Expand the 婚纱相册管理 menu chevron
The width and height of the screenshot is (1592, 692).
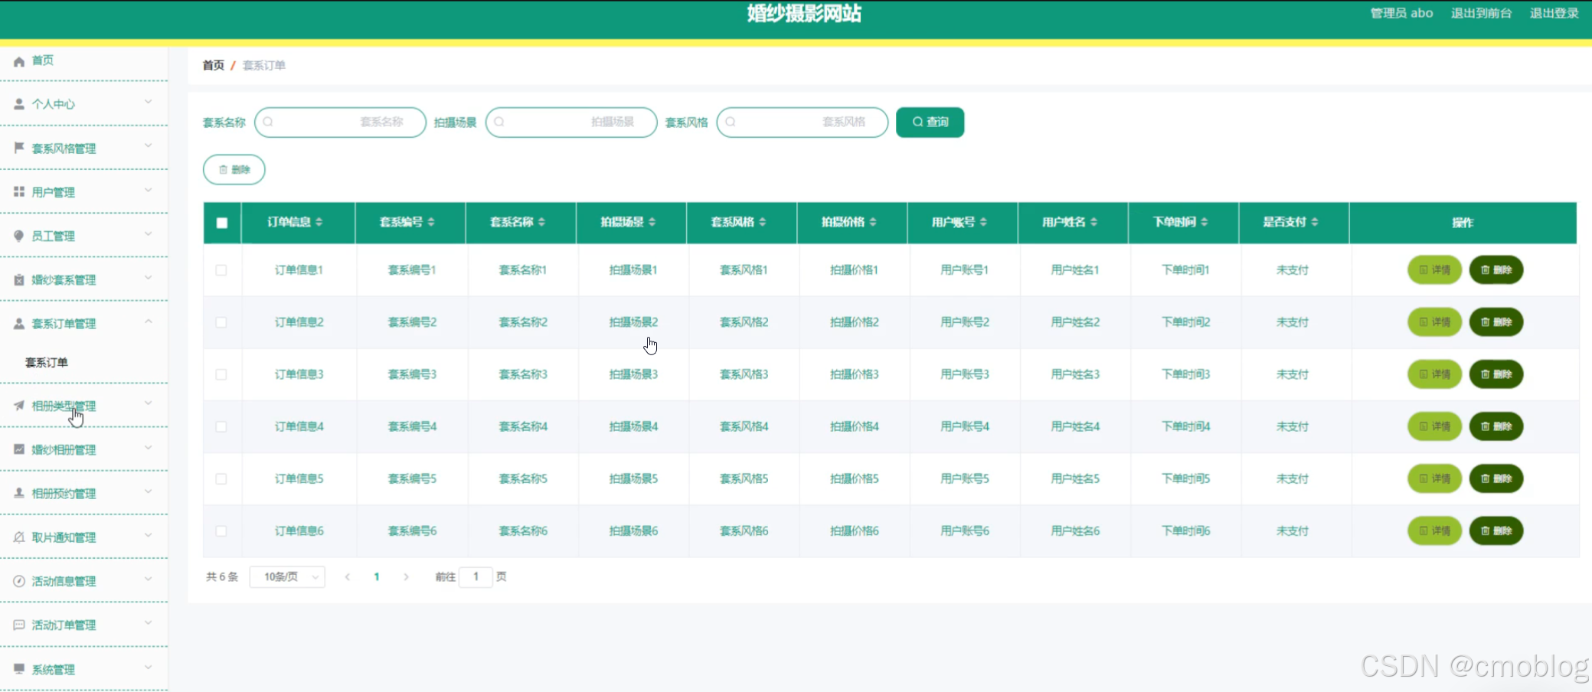pyautogui.click(x=149, y=447)
